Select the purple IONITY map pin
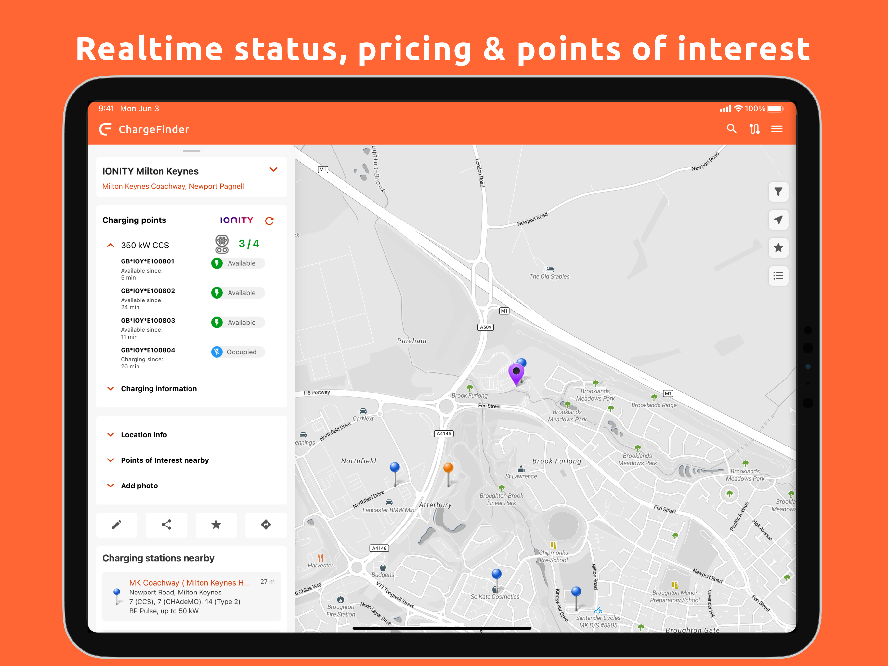 516,373
